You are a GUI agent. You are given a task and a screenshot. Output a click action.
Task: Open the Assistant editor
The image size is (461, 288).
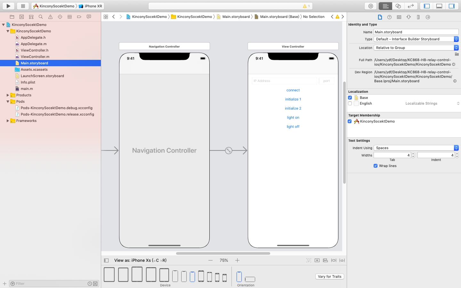(398, 6)
